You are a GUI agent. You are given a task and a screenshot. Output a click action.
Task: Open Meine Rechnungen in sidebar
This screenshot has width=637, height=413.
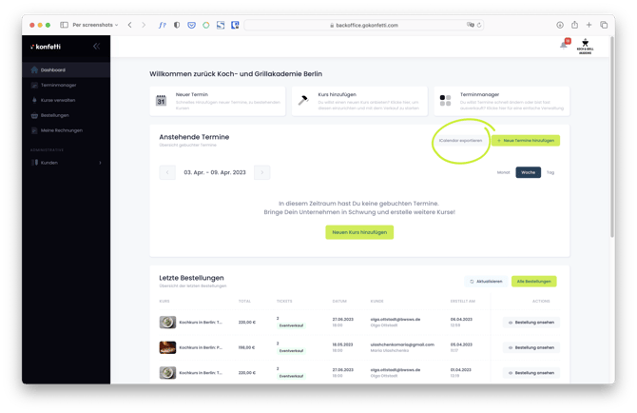(x=60, y=129)
